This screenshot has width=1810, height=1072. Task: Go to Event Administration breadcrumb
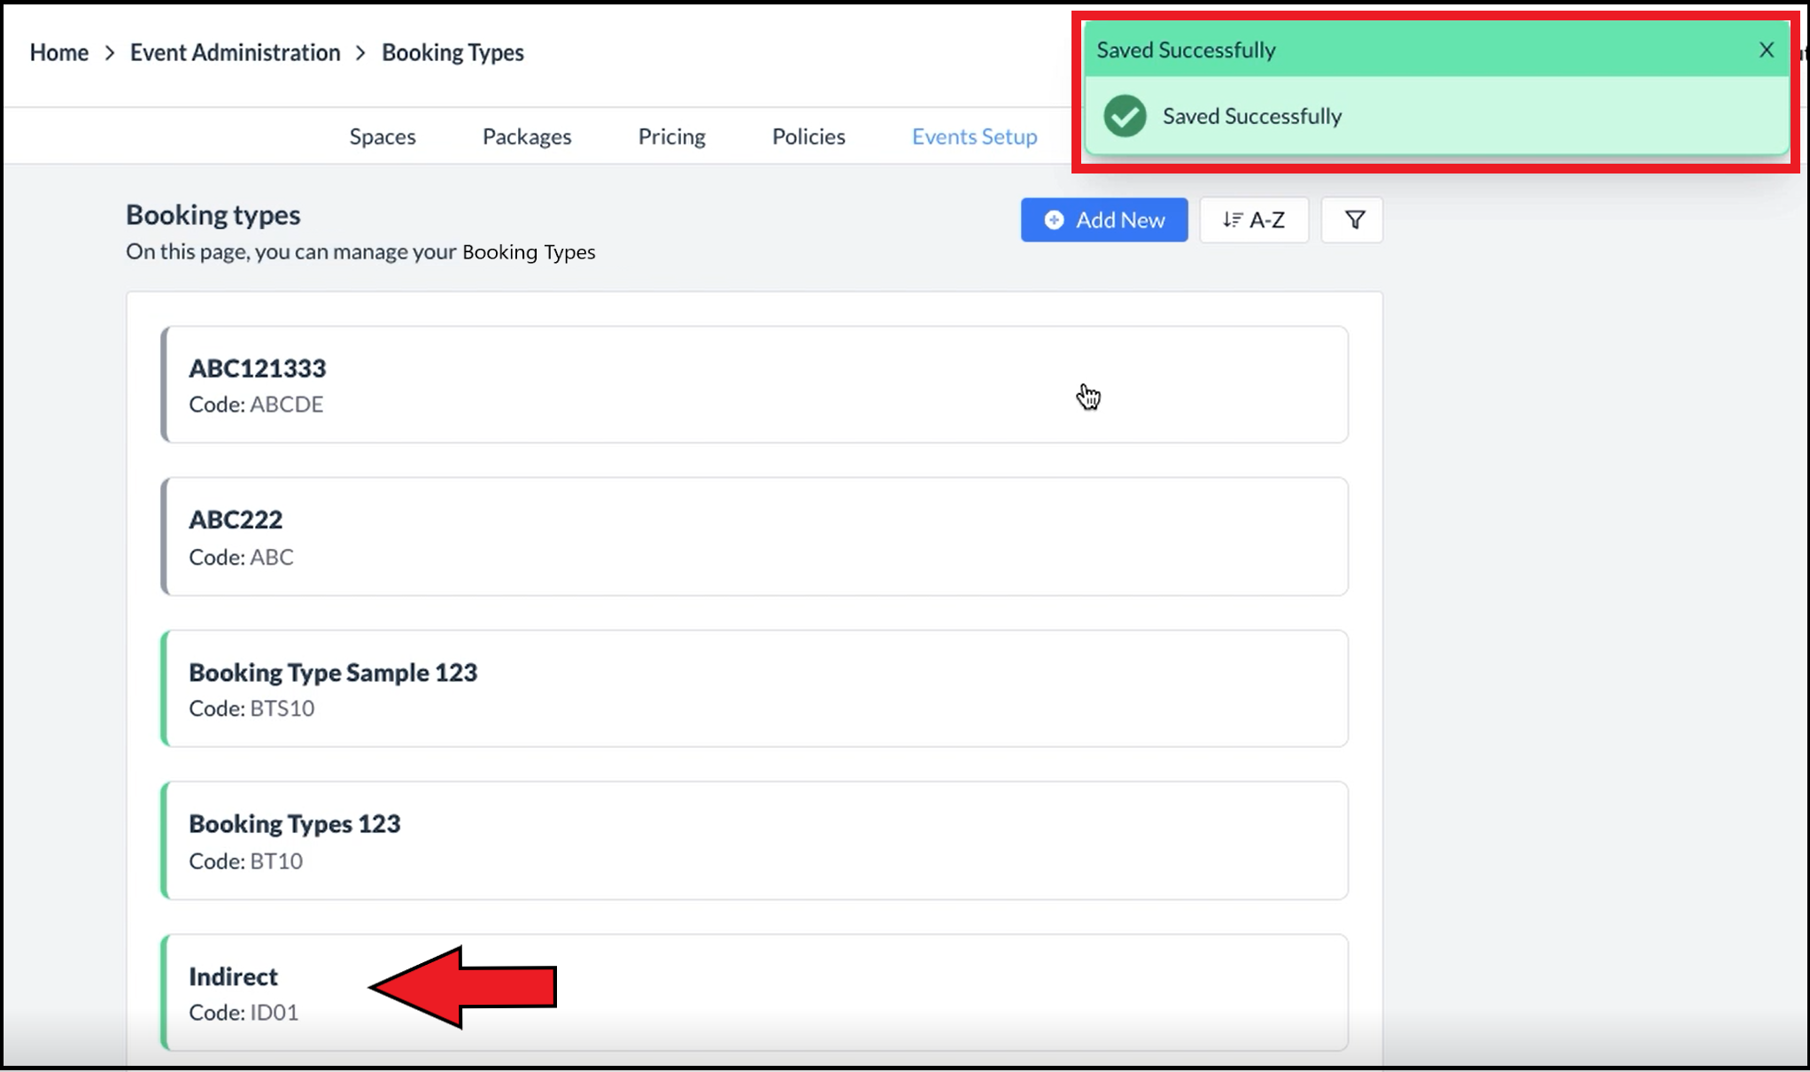coord(235,52)
